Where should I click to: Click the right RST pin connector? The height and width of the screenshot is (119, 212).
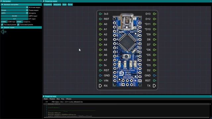(154, 81)
